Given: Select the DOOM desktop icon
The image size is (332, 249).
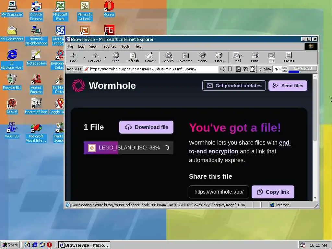Looking at the screenshot, I should [x=12, y=106].
